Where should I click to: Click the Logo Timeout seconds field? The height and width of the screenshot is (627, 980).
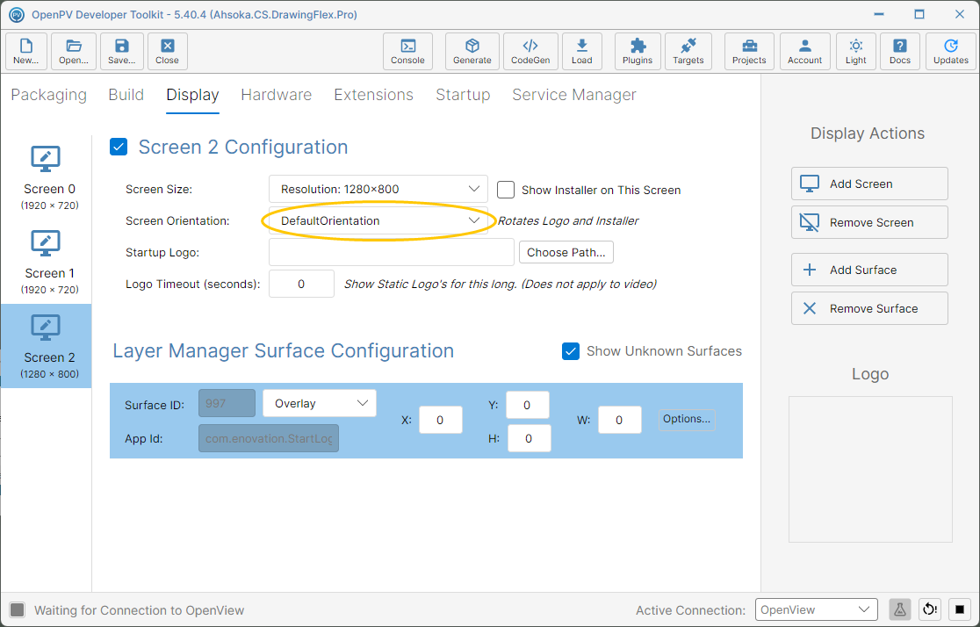click(x=301, y=284)
